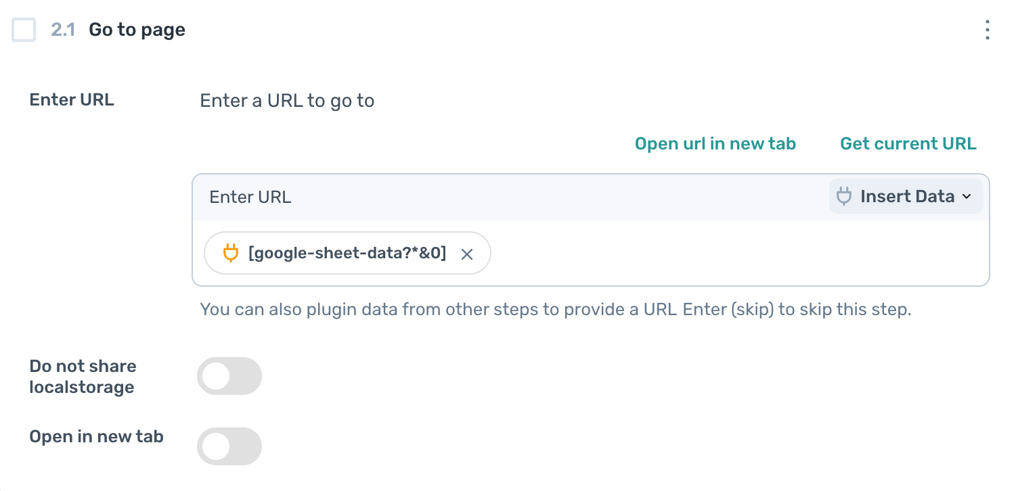The image size is (1018, 491).
Task: Click the skip step helper text
Action: (x=556, y=309)
